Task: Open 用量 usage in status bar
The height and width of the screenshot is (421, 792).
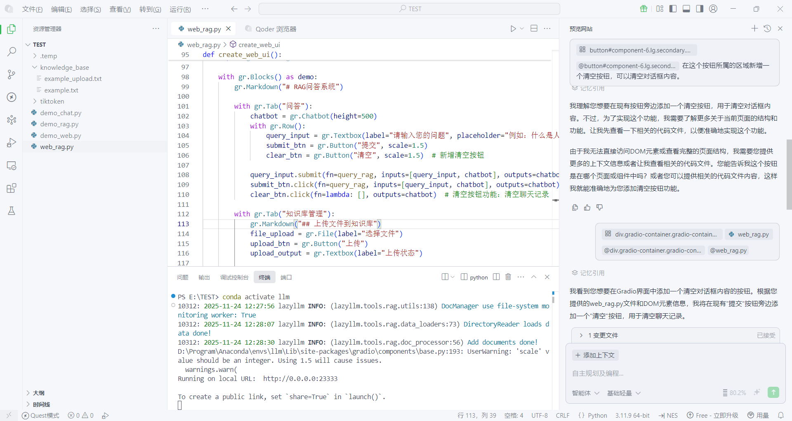Action: click(759, 415)
